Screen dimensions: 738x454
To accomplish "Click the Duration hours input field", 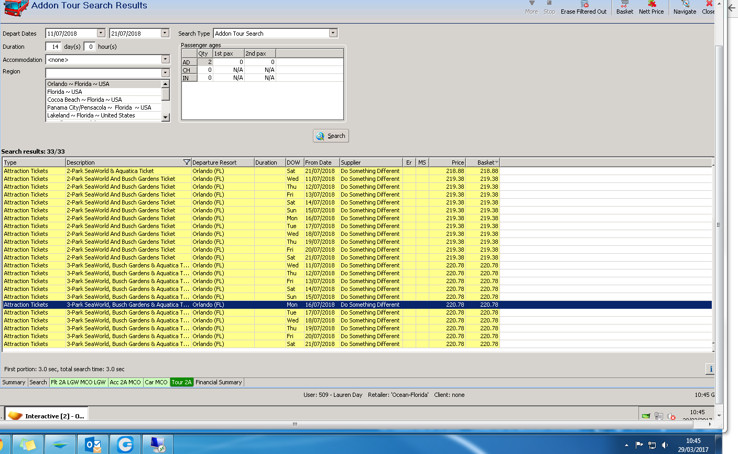I will 90,47.
